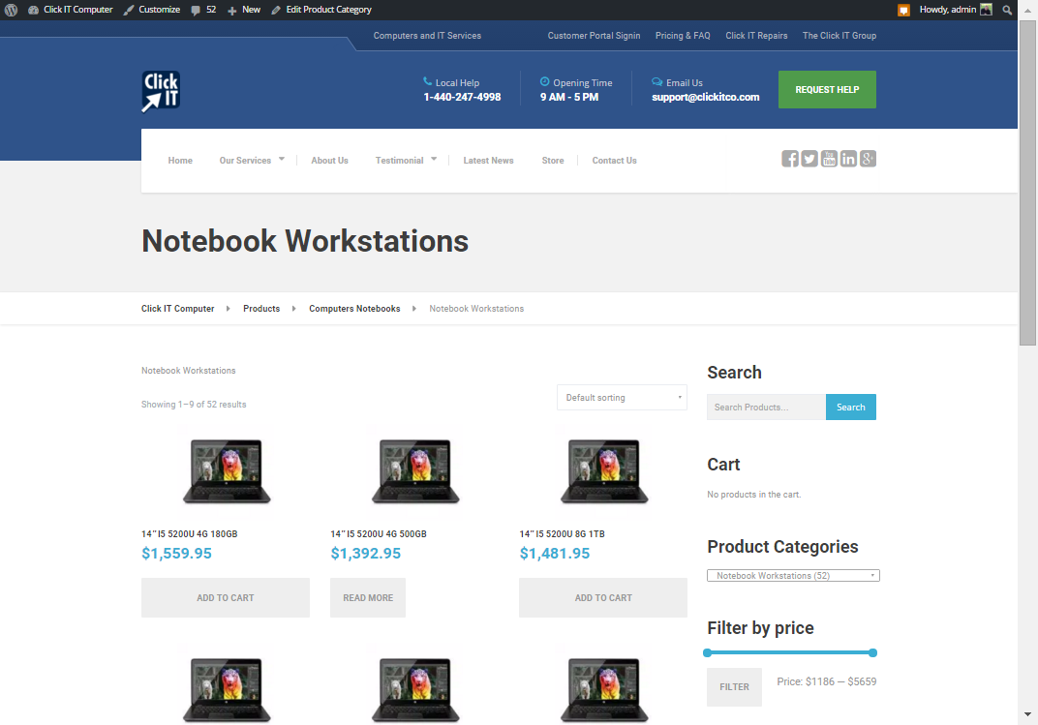Open the Product Categories select box
This screenshot has height=725, width=1038.
(793, 576)
